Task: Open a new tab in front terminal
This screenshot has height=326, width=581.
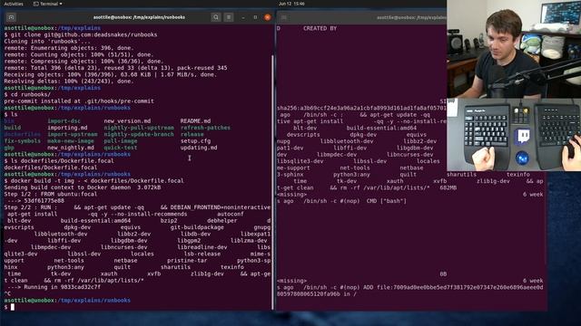Action: pyautogui.click(x=11, y=17)
